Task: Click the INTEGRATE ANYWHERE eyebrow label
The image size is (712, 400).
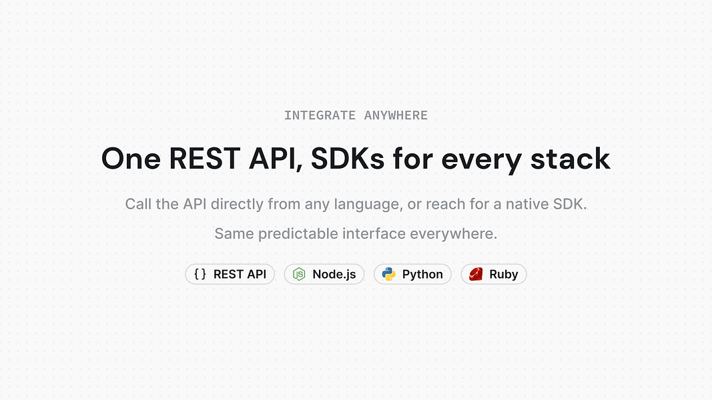Action: [356, 115]
